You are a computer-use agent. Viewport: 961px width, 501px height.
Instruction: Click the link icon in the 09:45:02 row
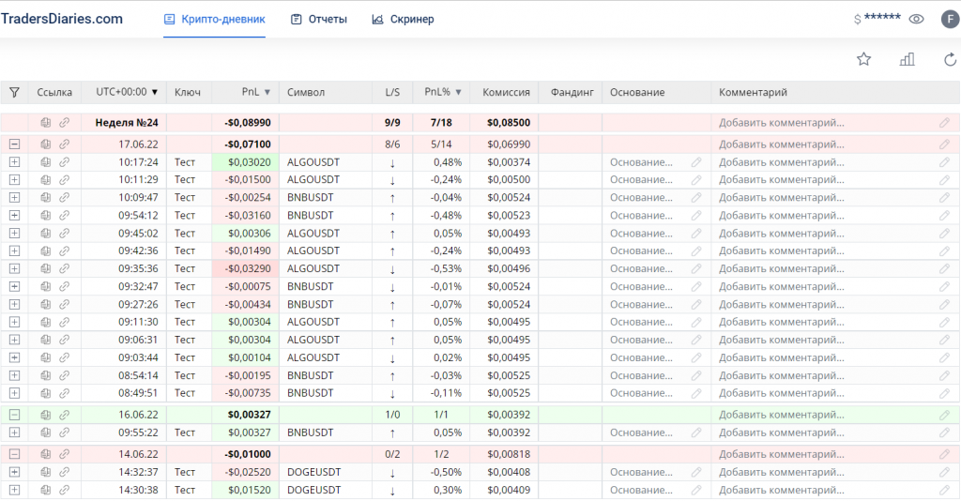[65, 233]
